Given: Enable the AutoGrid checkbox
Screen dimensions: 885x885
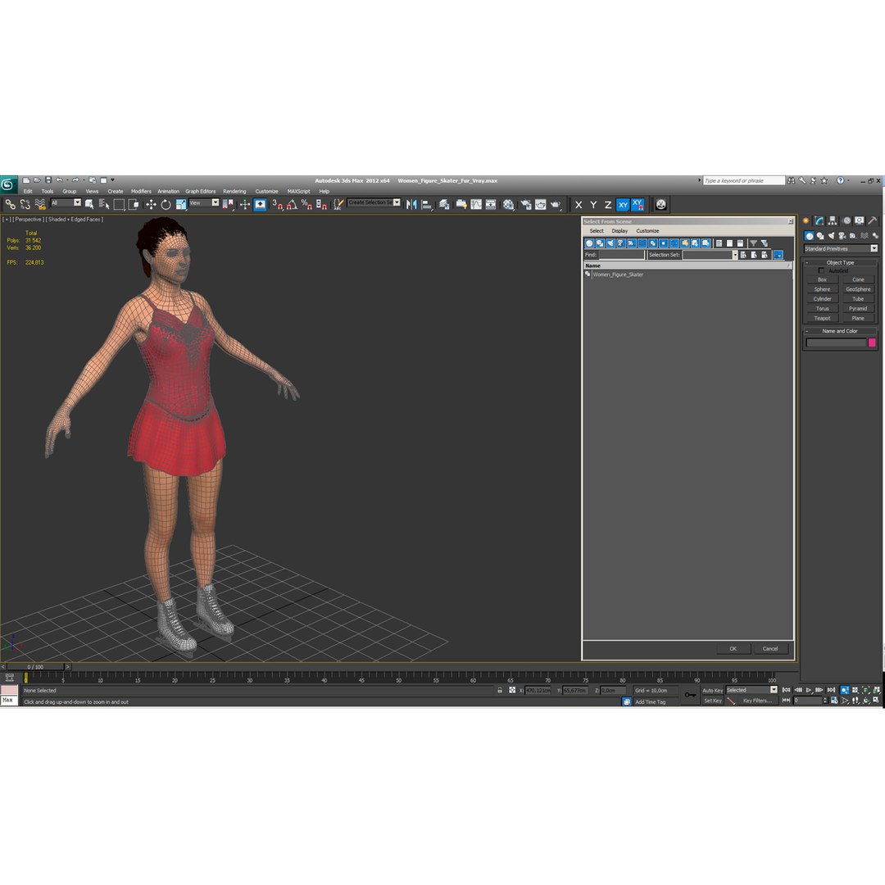Looking at the screenshot, I should pos(821,271).
